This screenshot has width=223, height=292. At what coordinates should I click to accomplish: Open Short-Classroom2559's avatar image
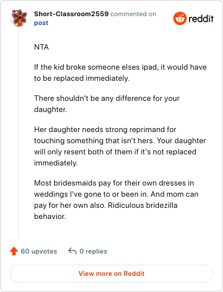(19, 18)
